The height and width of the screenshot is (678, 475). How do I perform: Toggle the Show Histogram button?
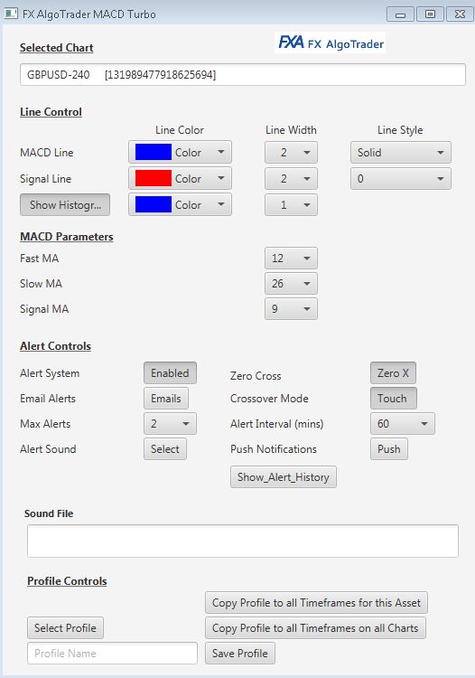pyautogui.click(x=65, y=204)
